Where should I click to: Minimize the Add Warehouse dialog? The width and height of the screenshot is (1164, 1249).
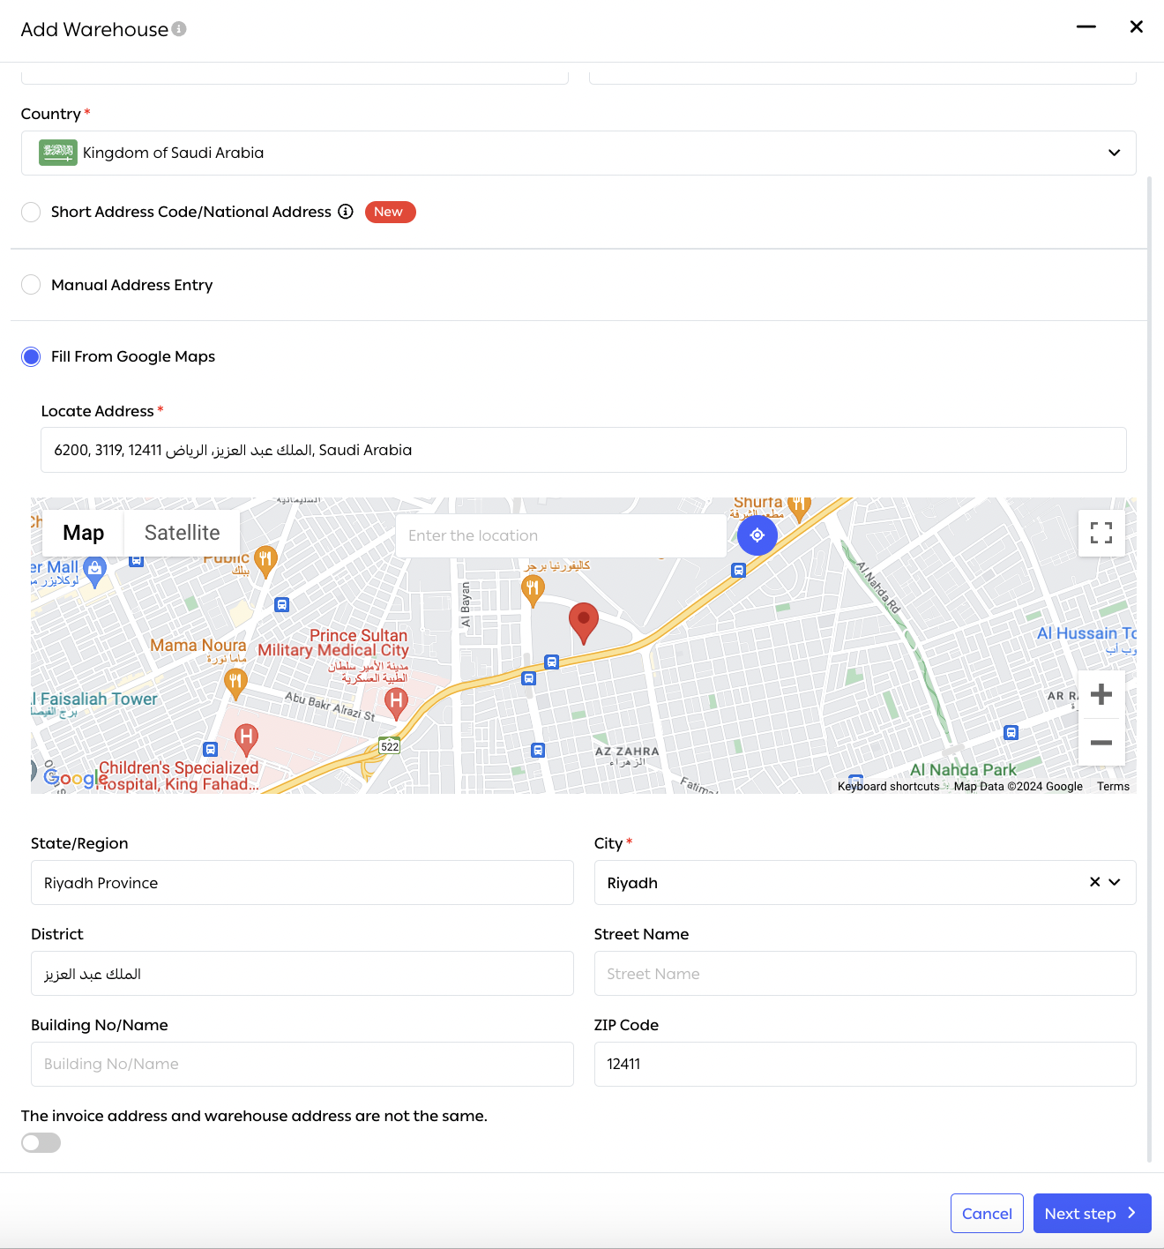click(x=1086, y=26)
